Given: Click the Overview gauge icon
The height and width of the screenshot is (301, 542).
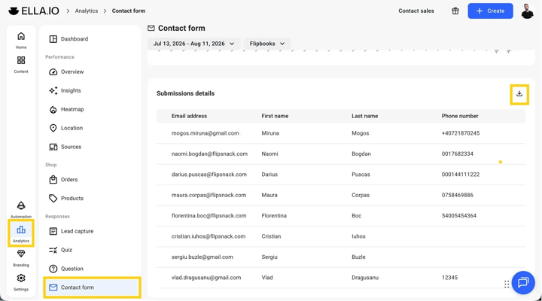Looking at the screenshot, I should pyautogui.click(x=53, y=72).
